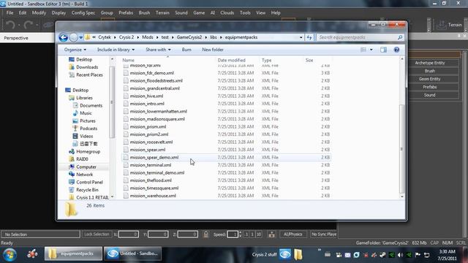Screen dimensions: 468x263
Task: Toggle the AI/Physics button
Action: [x=292, y=235]
